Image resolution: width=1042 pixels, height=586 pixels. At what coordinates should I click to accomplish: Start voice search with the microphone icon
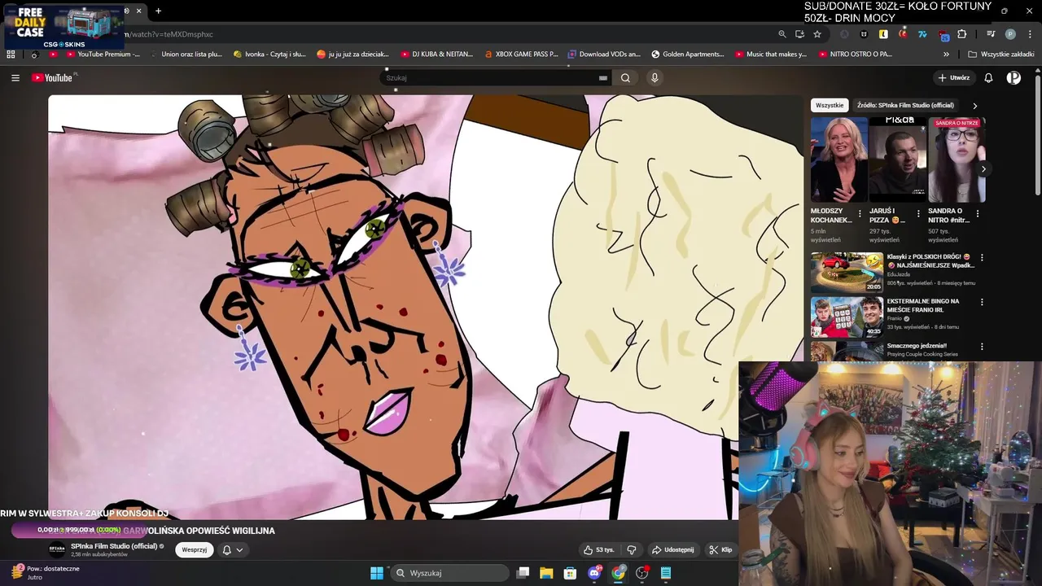point(655,78)
